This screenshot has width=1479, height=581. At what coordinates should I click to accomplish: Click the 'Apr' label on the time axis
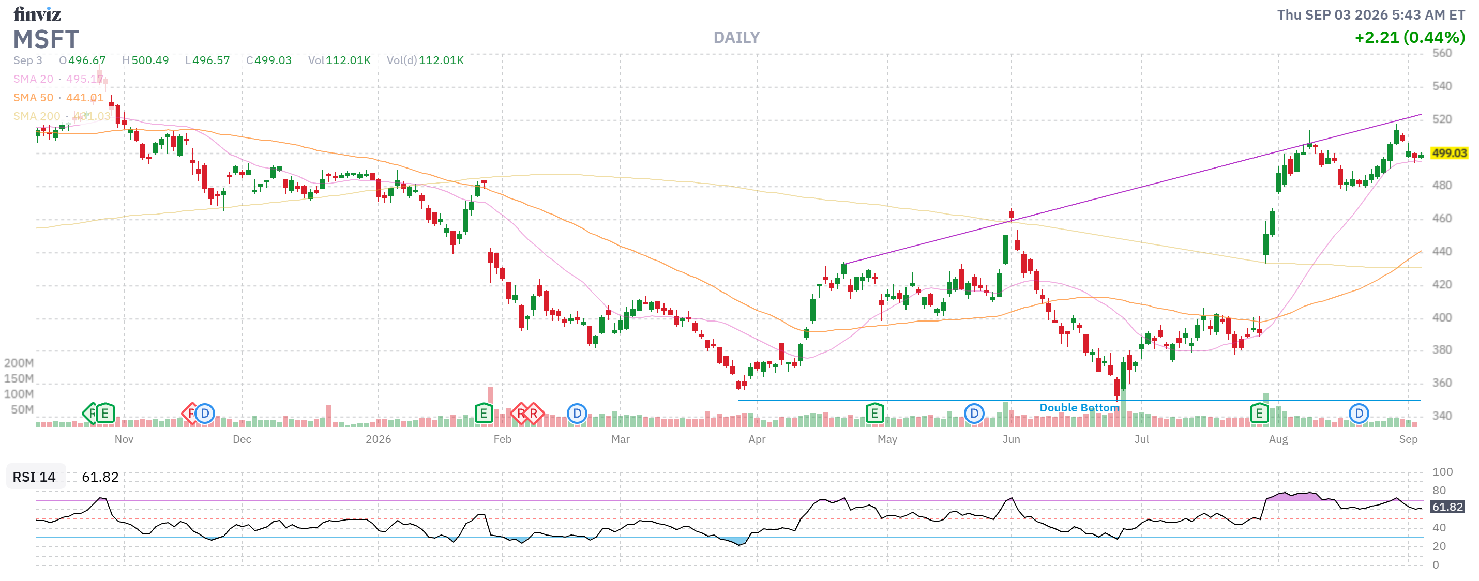coord(757,439)
